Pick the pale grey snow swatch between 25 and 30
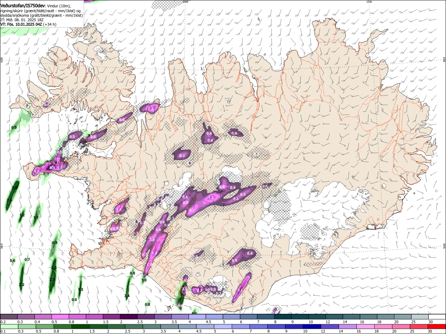 point(420,317)
